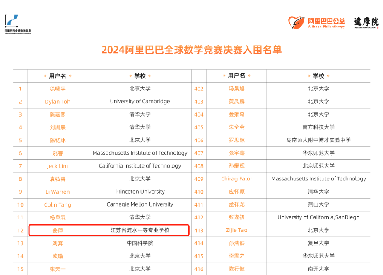Click California Institute of Technology cell
The height and width of the screenshot is (275, 383).
coord(140,166)
